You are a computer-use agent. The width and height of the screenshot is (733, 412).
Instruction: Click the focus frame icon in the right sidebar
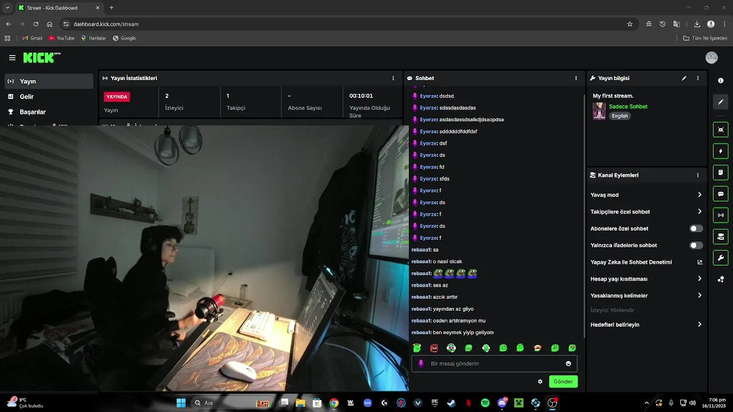click(720, 130)
